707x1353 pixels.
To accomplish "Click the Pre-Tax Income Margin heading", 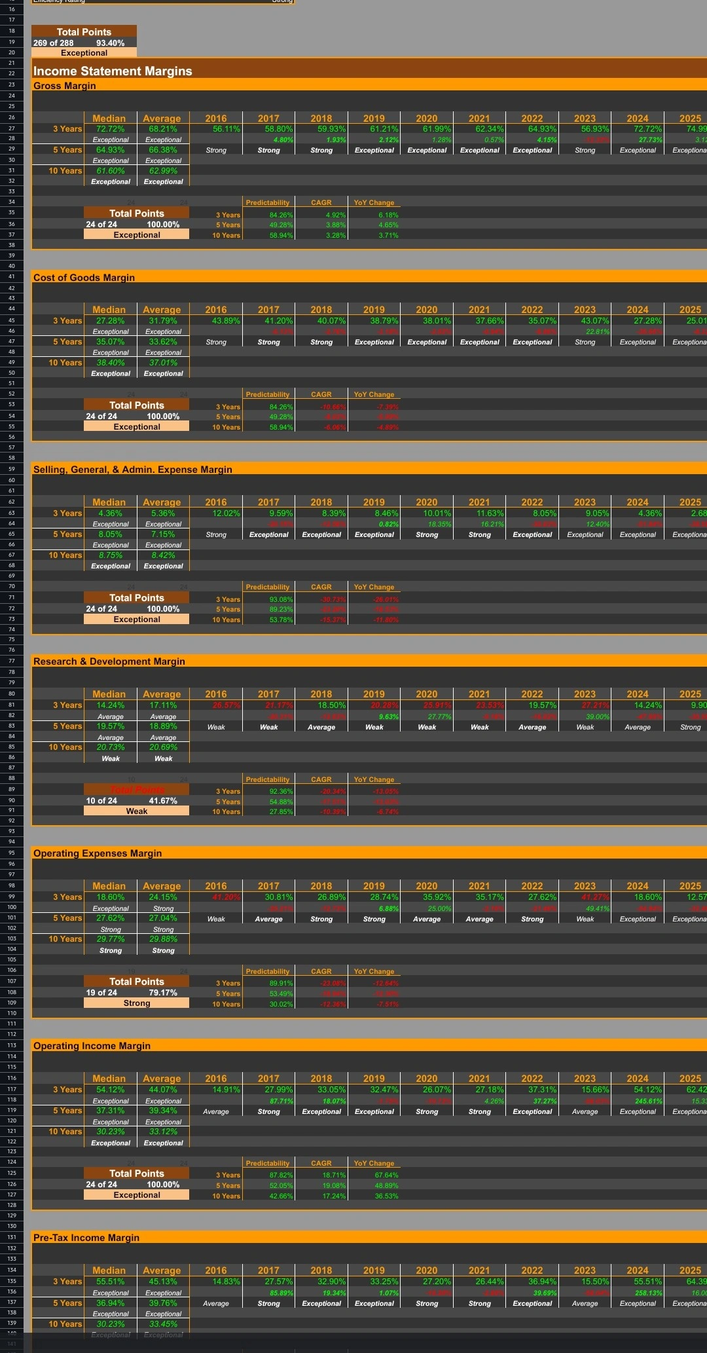I will (86, 1238).
